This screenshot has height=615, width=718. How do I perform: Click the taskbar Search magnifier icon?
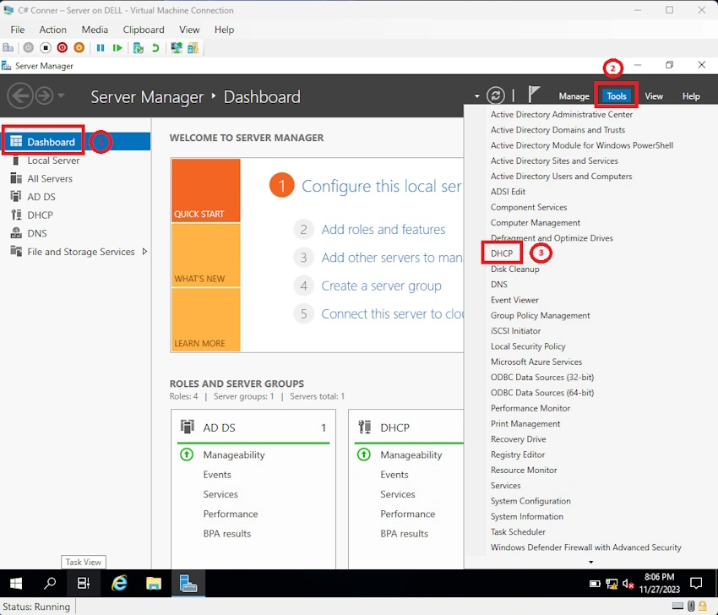tap(50, 583)
